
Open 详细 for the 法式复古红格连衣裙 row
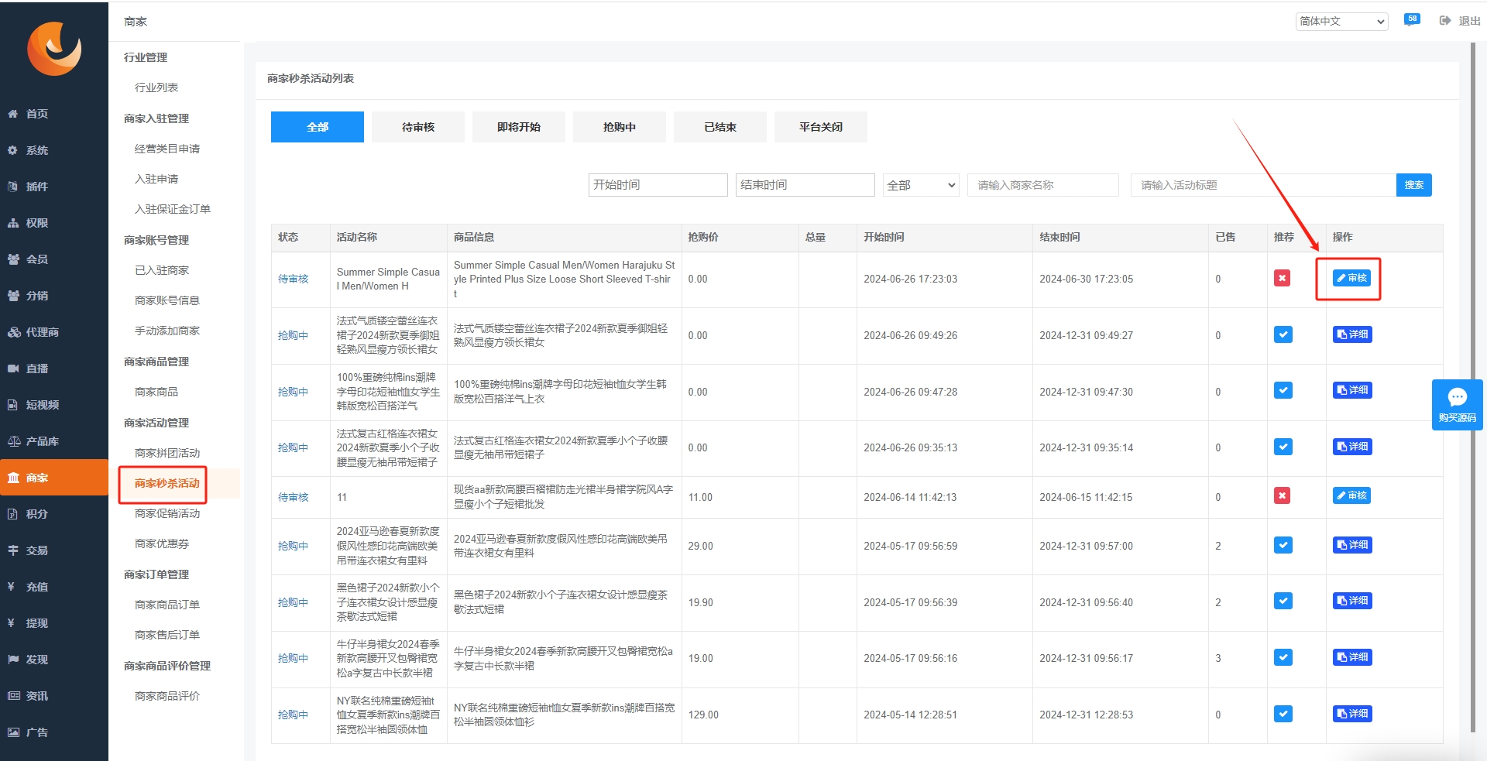click(1352, 447)
